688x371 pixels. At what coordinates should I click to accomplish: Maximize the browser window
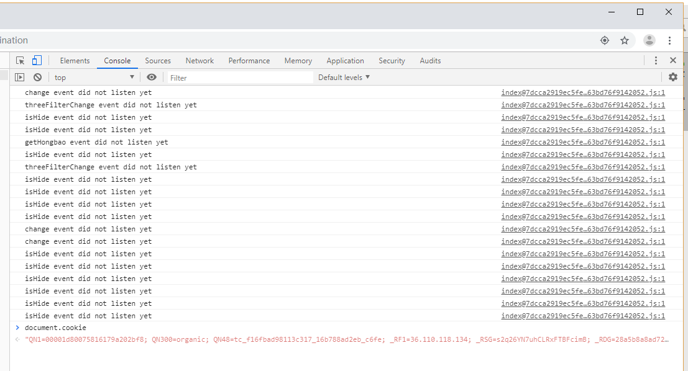(640, 12)
